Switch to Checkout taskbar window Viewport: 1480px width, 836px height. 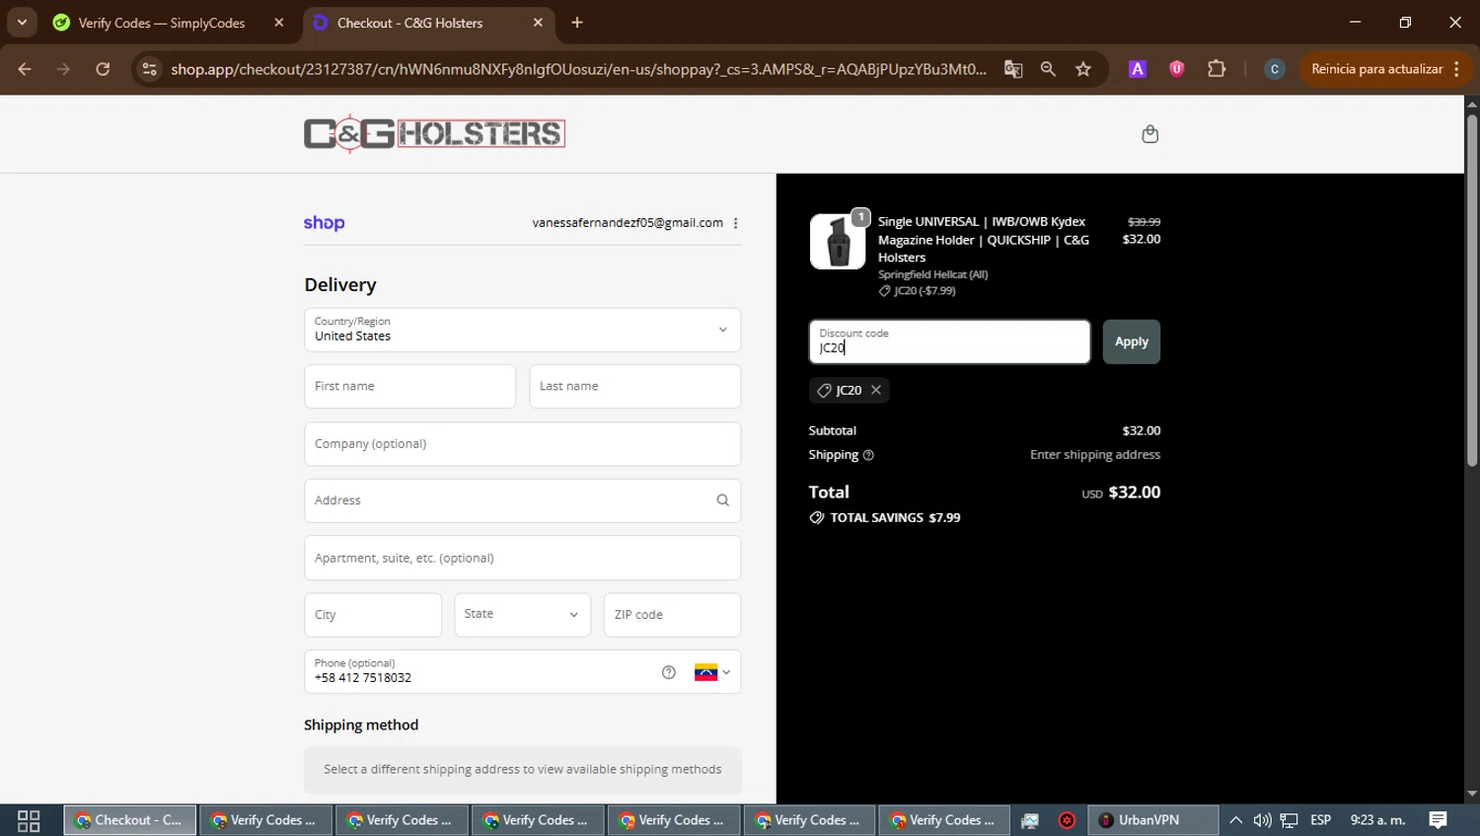pos(130,820)
